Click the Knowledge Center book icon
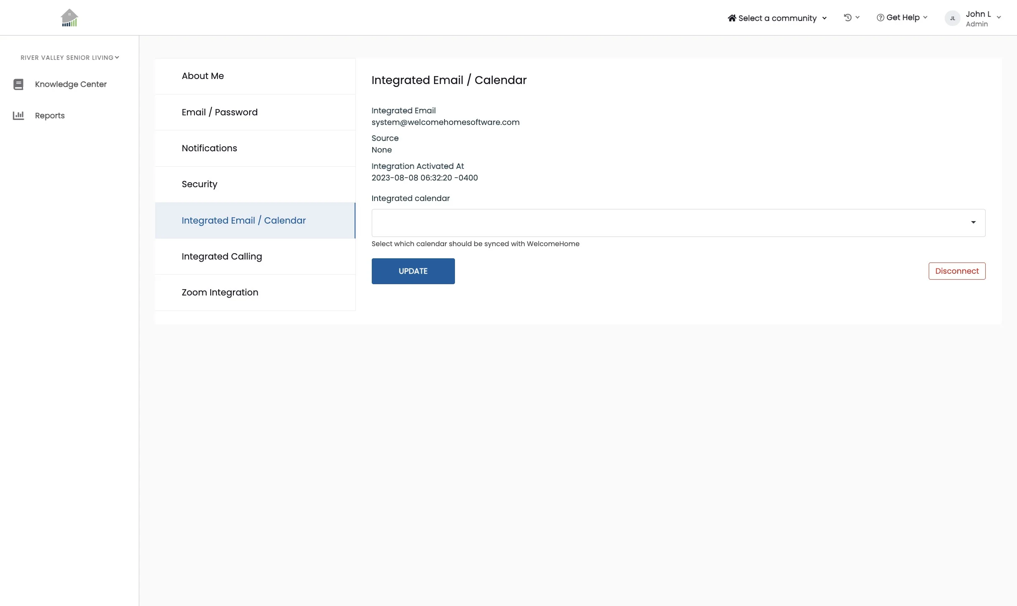 pyautogui.click(x=18, y=84)
